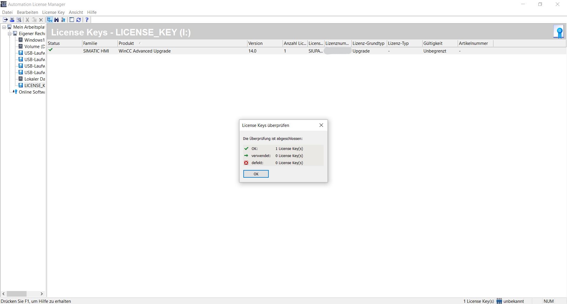Sort by the Familie column header
The height and width of the screenshot is (304, 567).
pos(100,43)
